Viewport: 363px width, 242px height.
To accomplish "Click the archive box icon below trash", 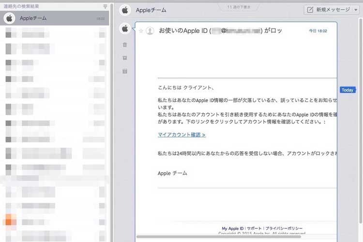I will (125, 58).
